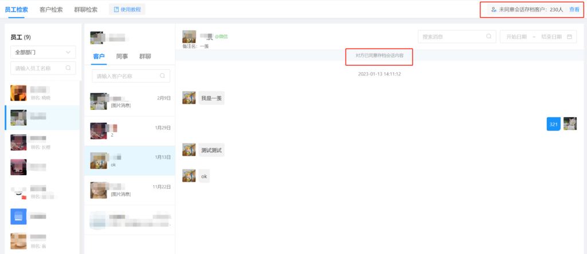Click the user icon beside unarchived customers count

pos(494,9)
